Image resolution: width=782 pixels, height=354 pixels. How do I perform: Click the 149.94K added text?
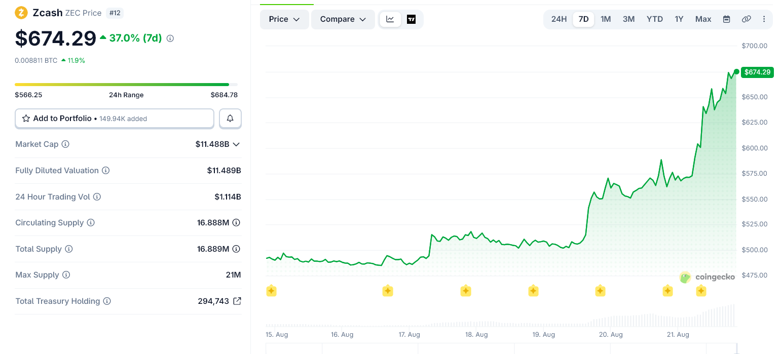[123, 119]
